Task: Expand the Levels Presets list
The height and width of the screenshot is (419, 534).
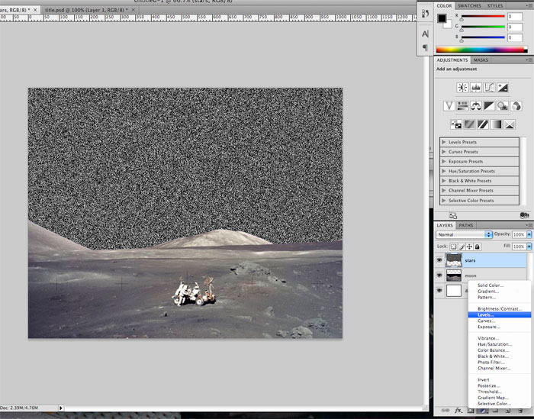Action: [x=444, y=142]
